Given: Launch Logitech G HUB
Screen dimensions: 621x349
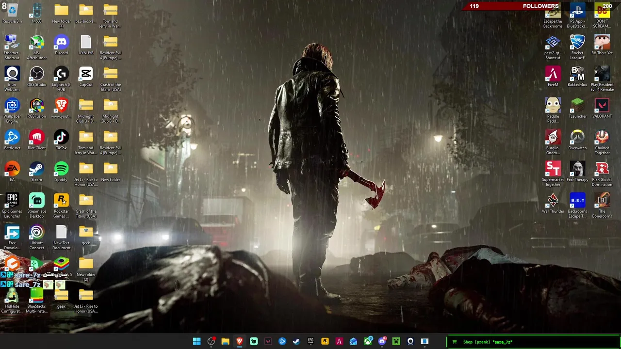Looking at the screenshot, I should point(61,79).
